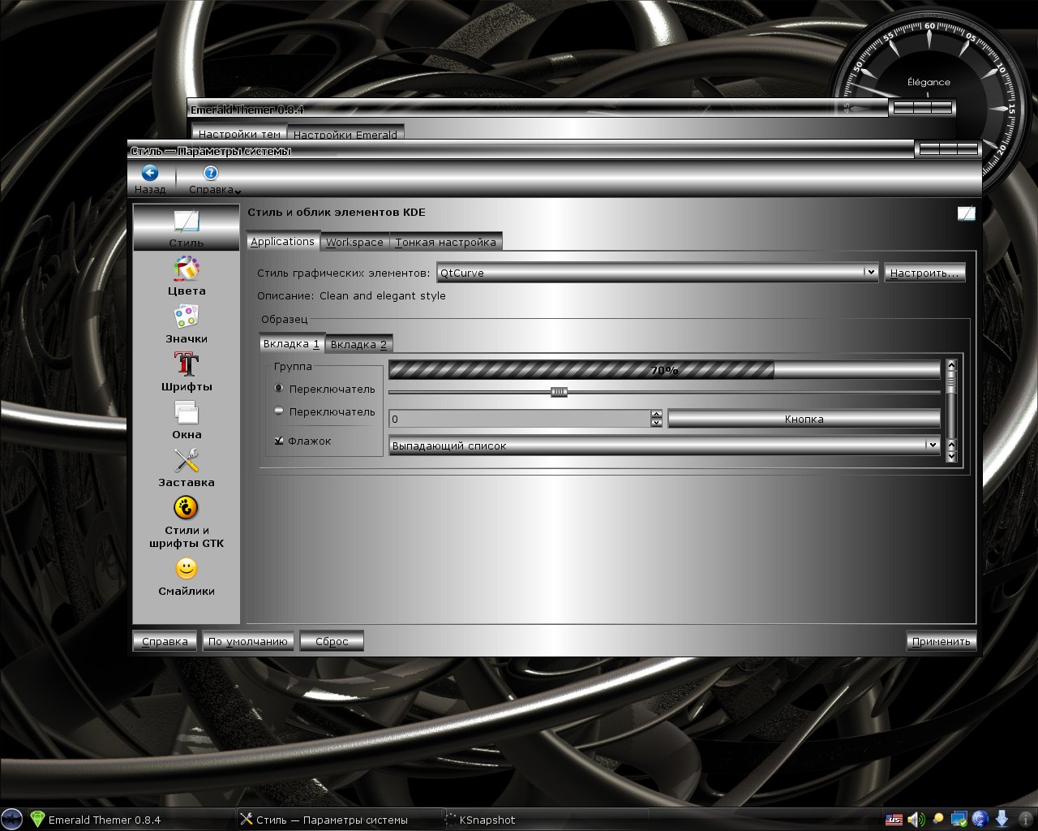This screenshot has height=831, width=1038.
Task: Click the По умолчанию defaults button
Action: (x=248, y=641)
